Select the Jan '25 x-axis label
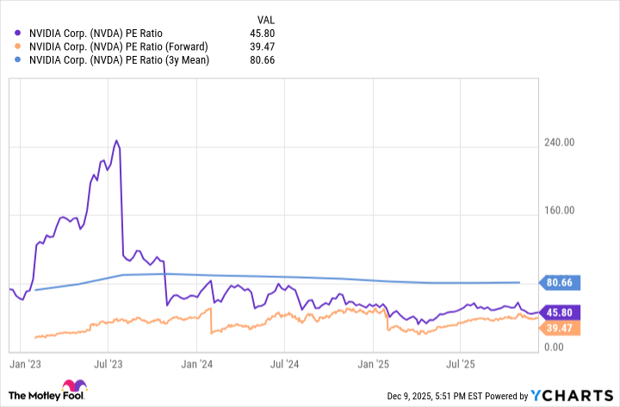This screenshot has height=407, width=620. coord(373,365)
